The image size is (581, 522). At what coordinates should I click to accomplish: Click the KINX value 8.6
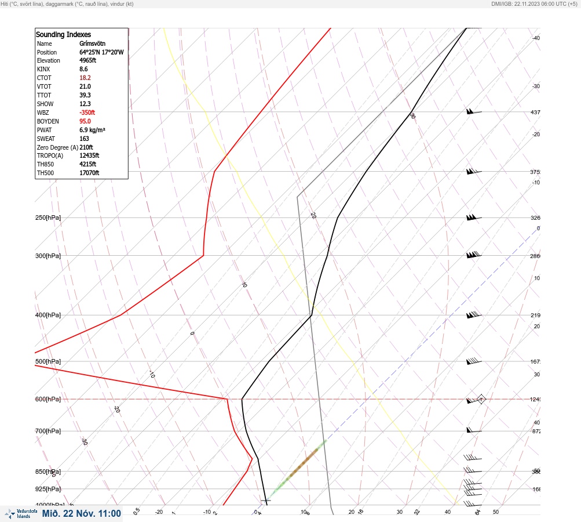pos(84,69)
